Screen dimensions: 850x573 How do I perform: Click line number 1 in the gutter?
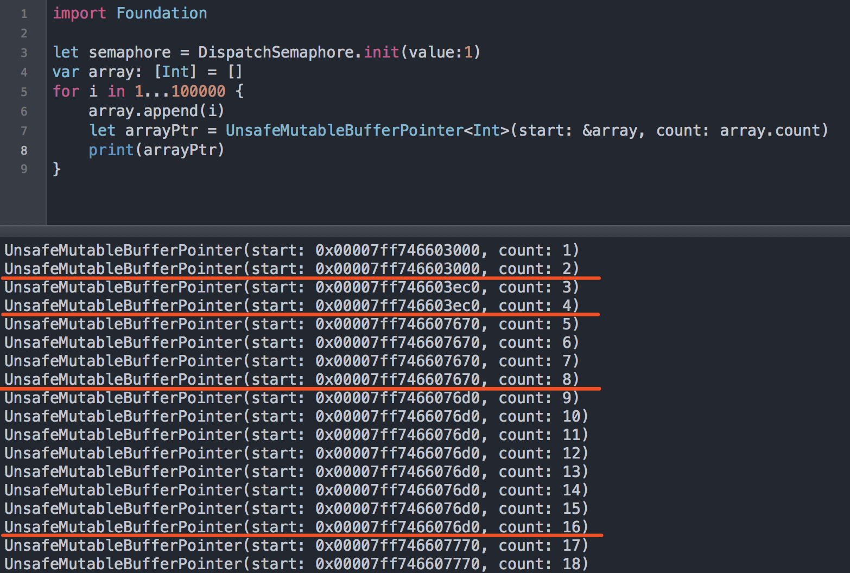24,14
